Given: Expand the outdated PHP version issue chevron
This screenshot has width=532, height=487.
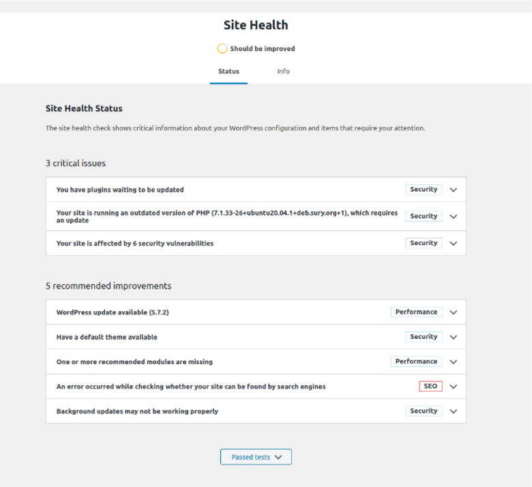Looking at the screenshot, I should [x=454, y=216].
